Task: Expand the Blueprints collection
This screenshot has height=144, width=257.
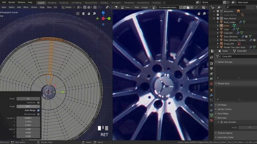Action: pyautogui.click(x=214, y=11)
